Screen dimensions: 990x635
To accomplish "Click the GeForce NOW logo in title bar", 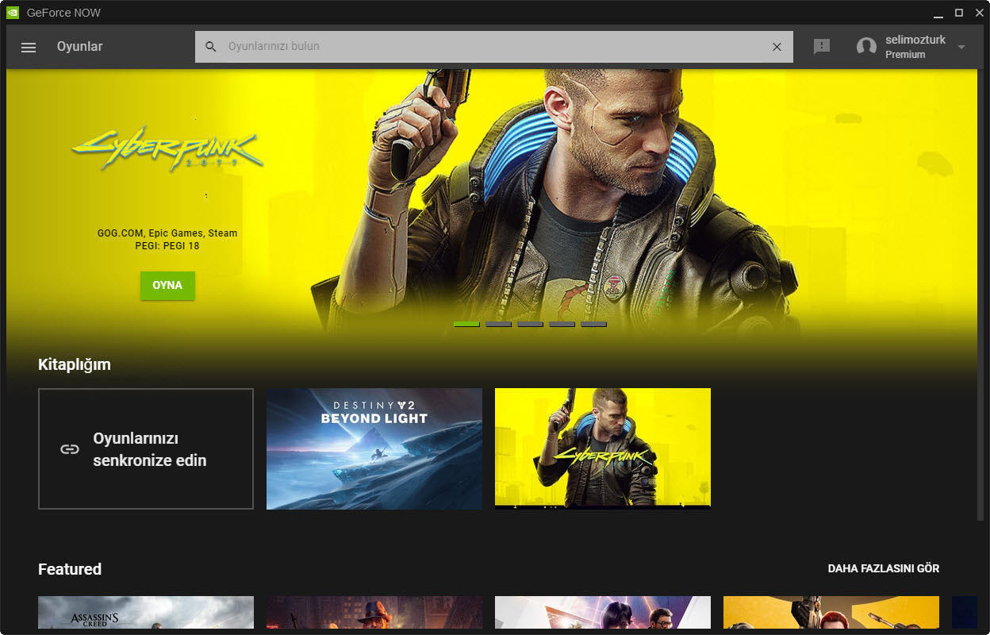I will [13, 13].
